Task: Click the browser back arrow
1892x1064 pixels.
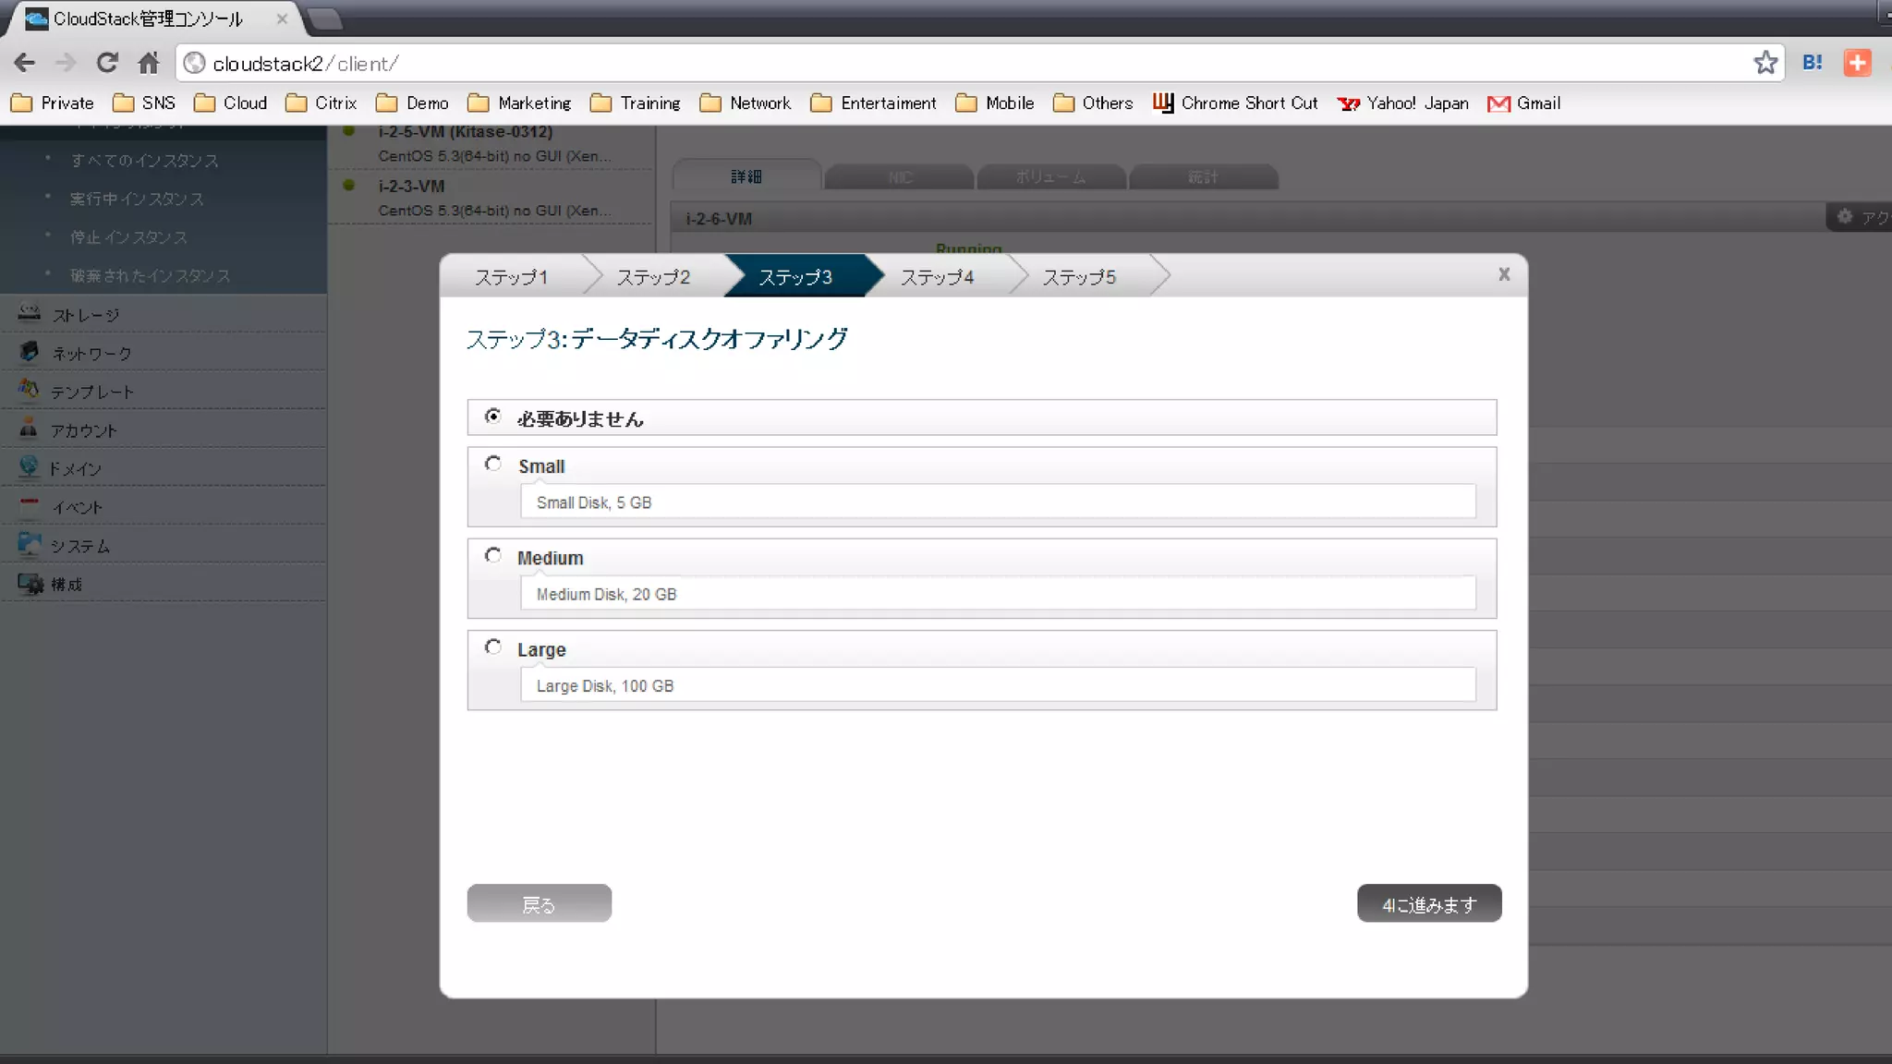Action: (x=25, y=63)
